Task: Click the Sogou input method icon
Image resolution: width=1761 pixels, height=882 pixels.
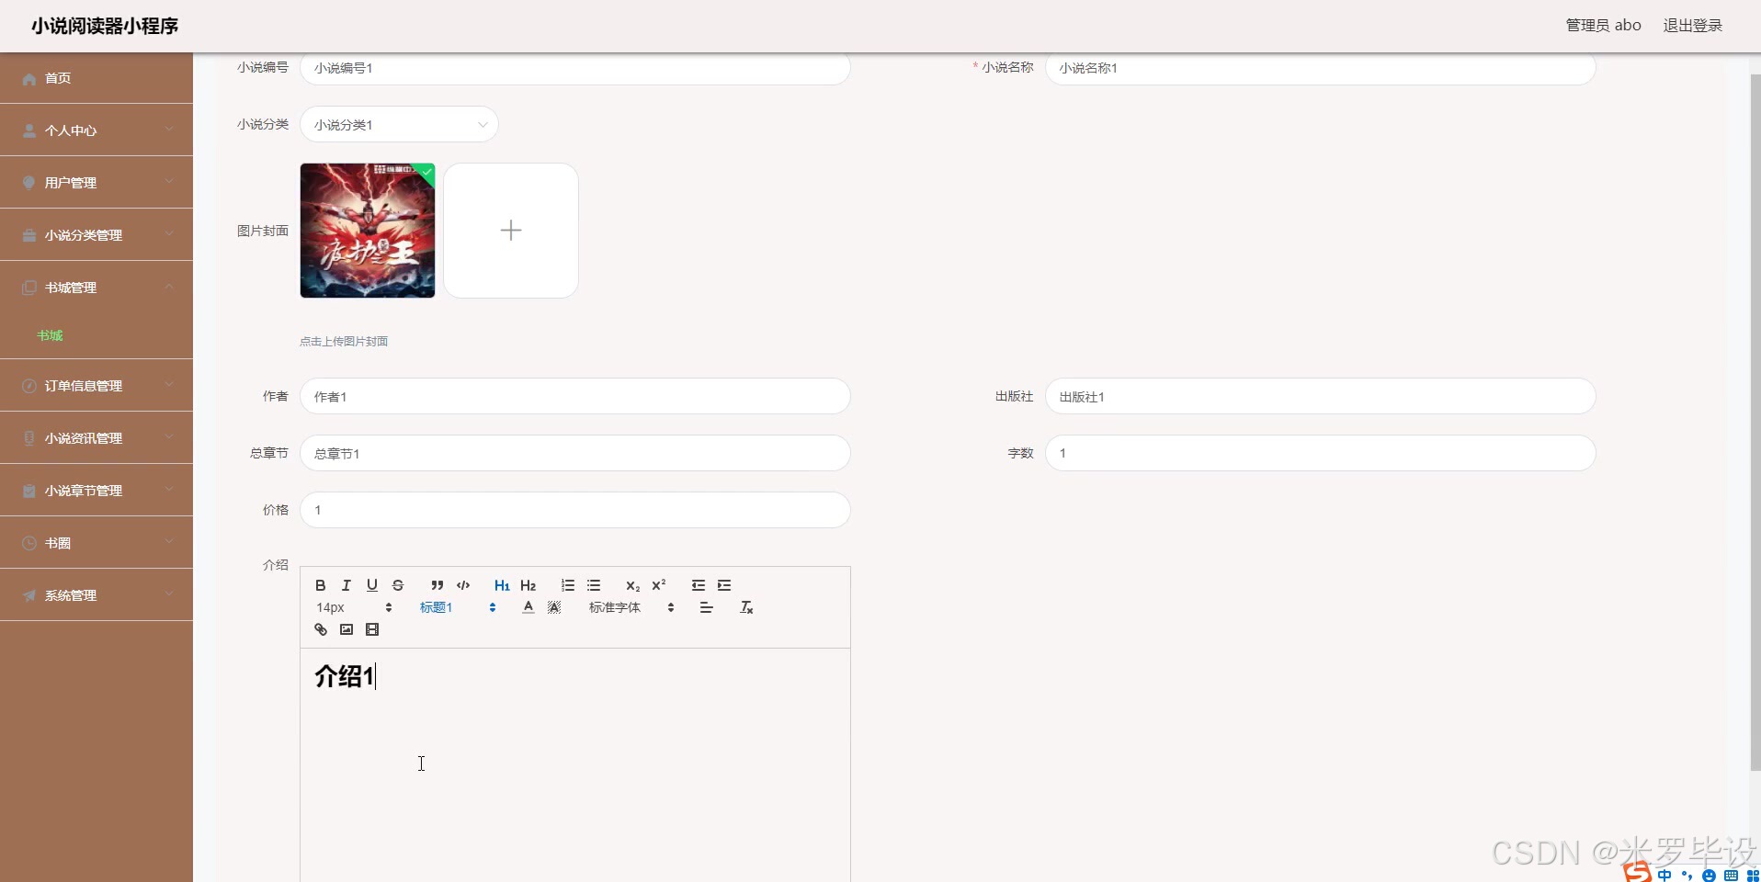Action: tap(1638, 873)
